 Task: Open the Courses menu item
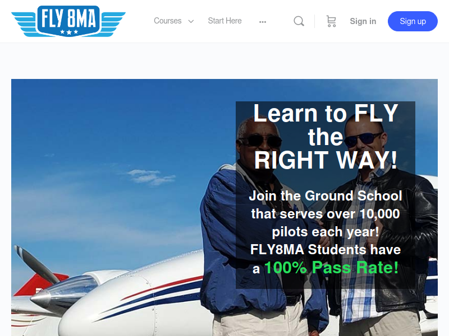click(x=167, y=21)
